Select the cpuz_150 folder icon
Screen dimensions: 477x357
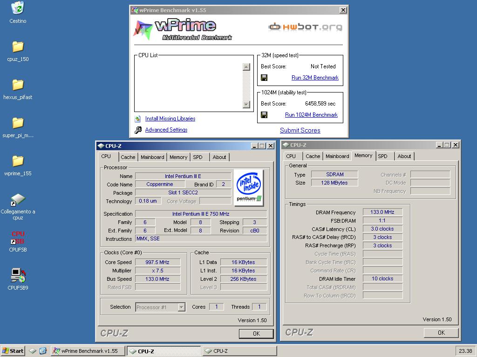18,47
